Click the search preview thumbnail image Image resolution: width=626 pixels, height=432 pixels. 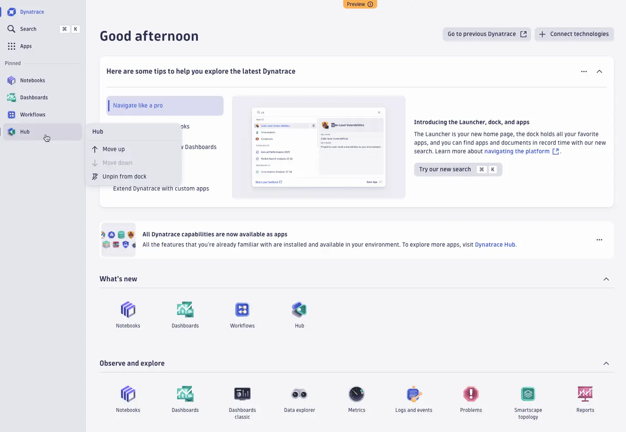(x=318, y=147)
